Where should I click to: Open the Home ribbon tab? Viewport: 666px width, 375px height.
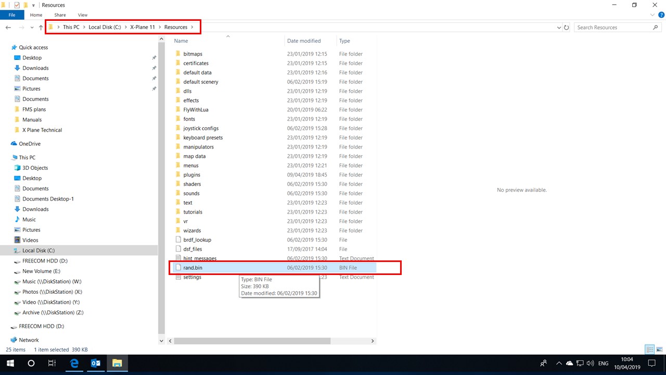[x=36, y=15]
